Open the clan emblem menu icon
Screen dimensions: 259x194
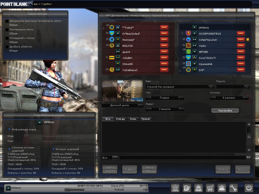tap(175, 188)
